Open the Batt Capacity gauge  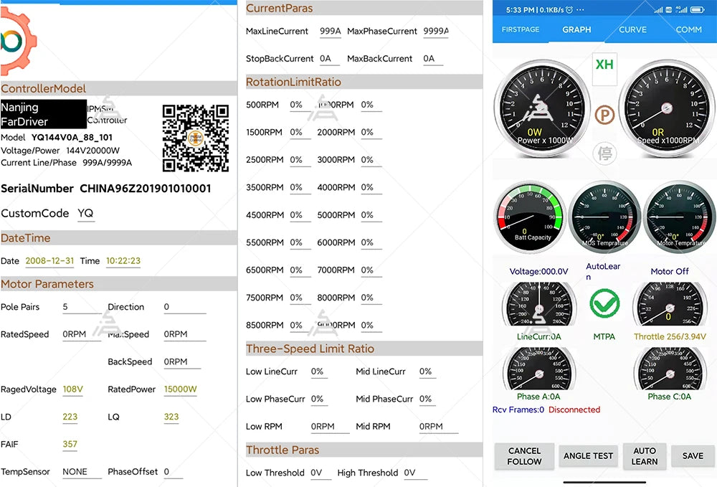(x=530, y=216)
